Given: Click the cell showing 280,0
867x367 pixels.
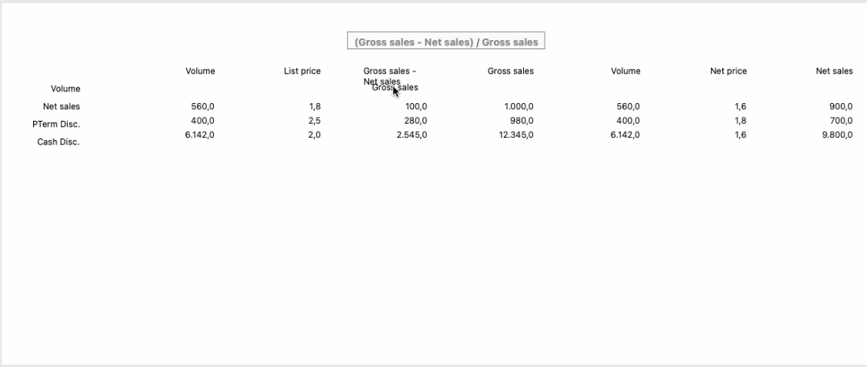Looking at the screenshot, I should click(415, 121).
